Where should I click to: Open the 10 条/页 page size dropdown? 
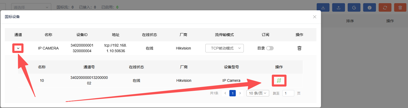click(x=258, y=93)
